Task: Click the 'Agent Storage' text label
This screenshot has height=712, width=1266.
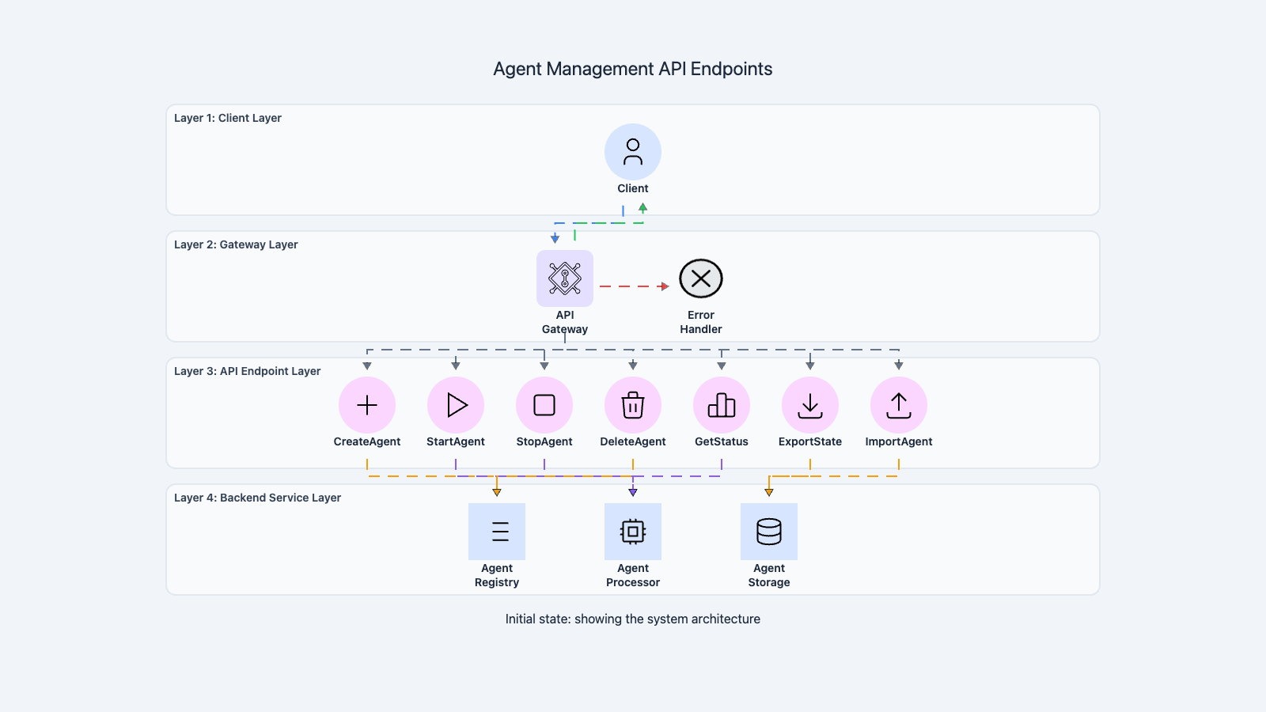Action: click(x=769, y=575)
